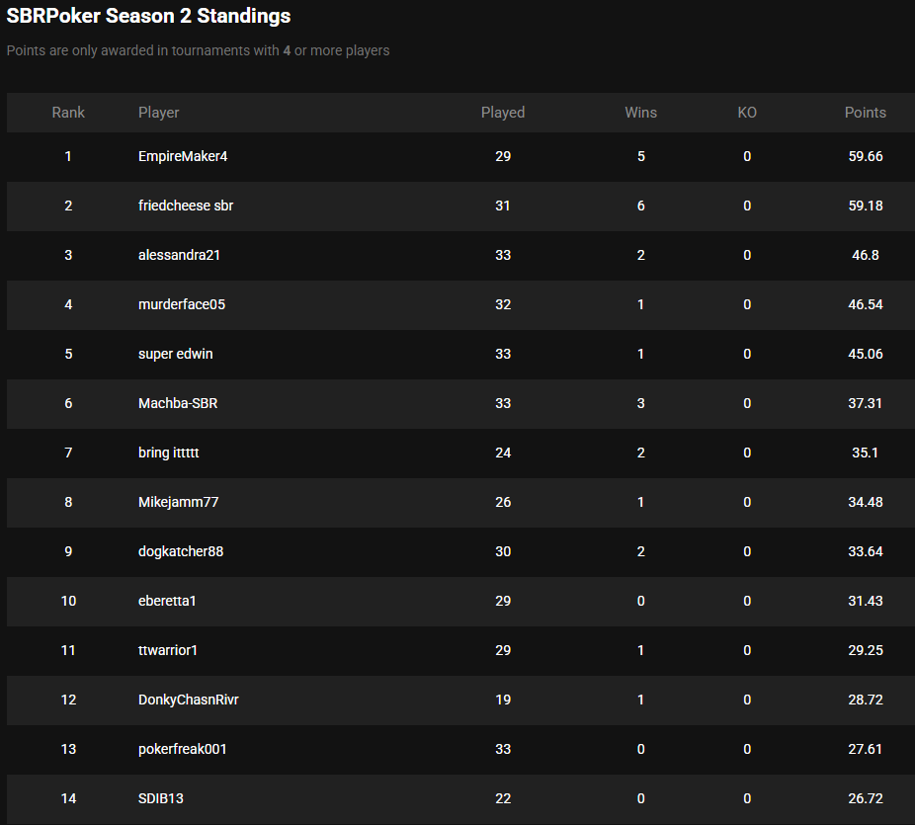Select player friedcheese sbr
915x825 pixels.
[186, 206]
